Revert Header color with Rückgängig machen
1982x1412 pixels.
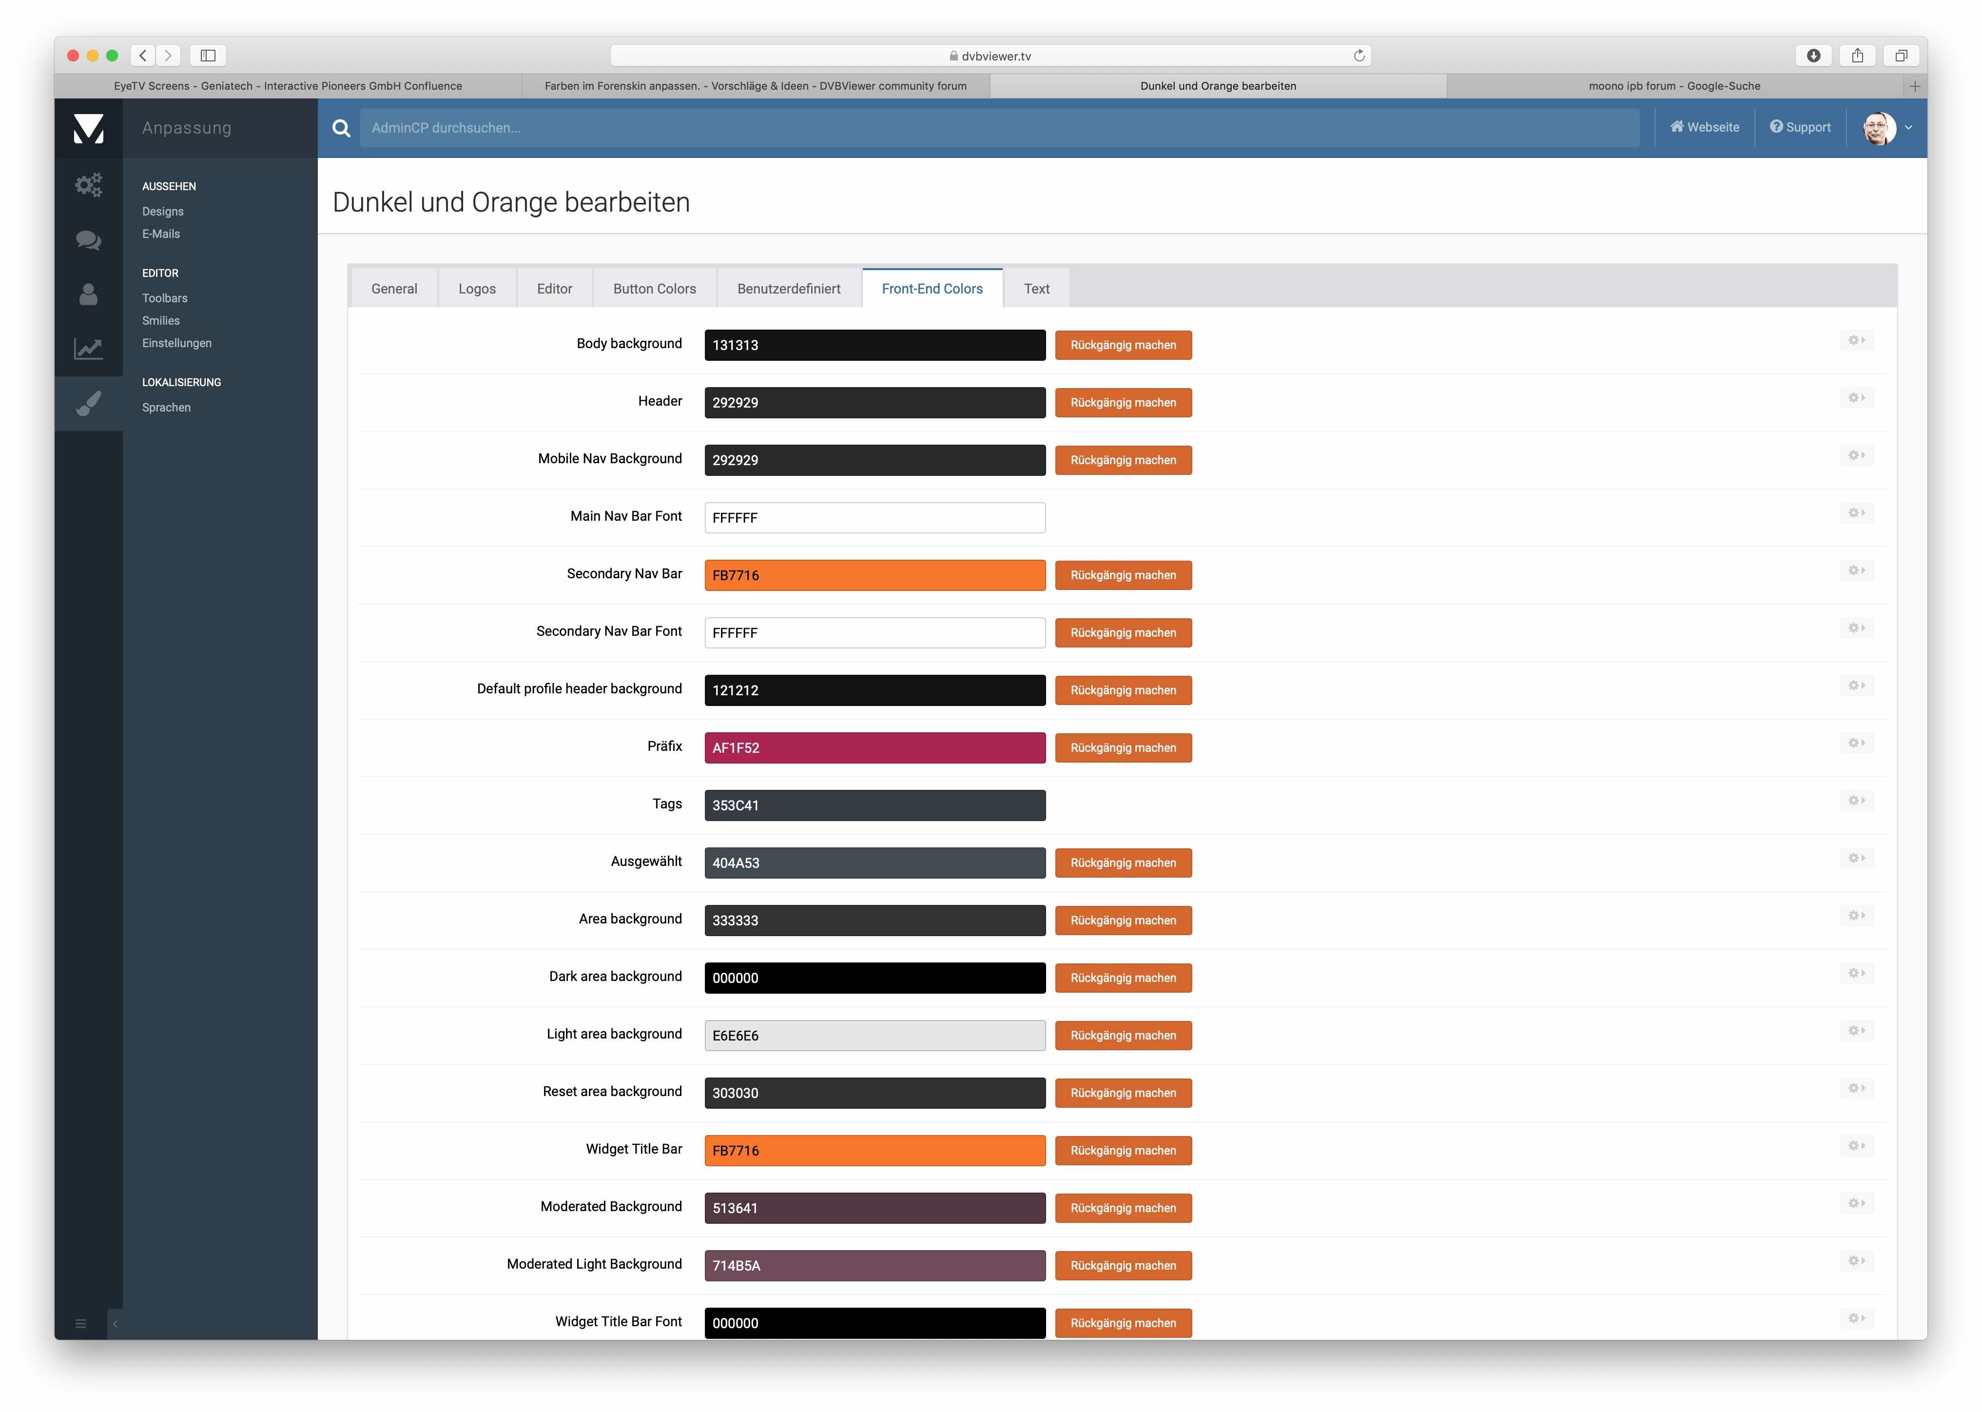click(x=1122, y=403)
